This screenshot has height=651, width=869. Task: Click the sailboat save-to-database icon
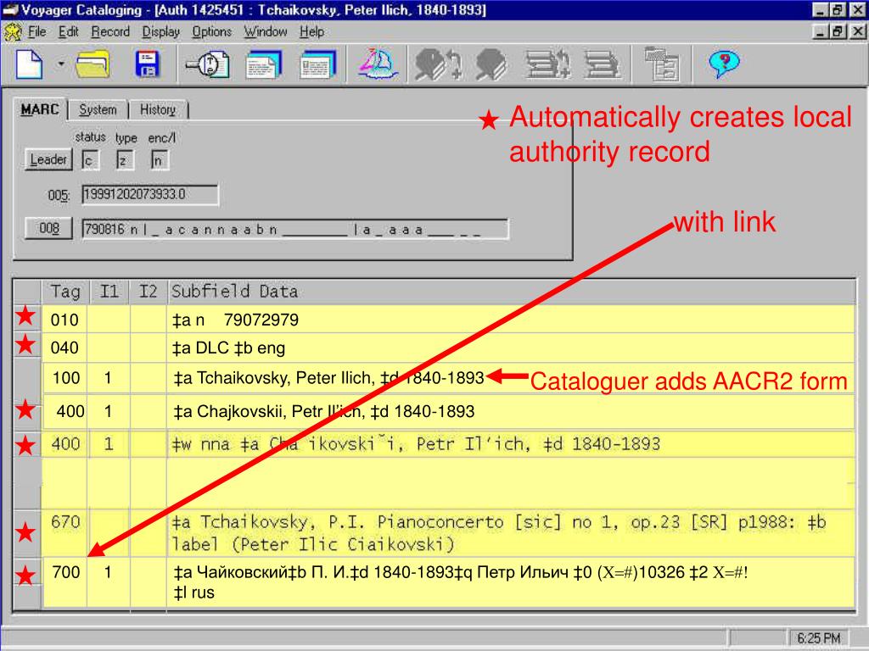point(378,64)
